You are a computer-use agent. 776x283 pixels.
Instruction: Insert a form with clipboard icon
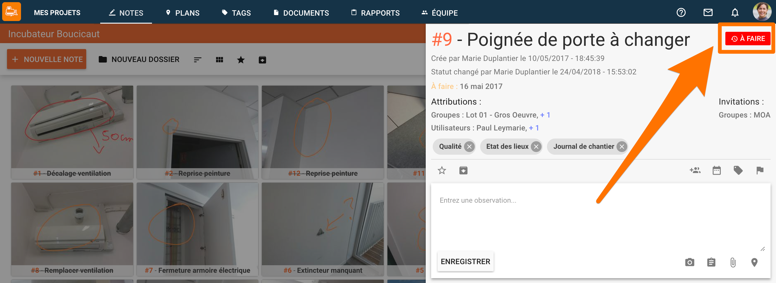(x=711, y=262)
